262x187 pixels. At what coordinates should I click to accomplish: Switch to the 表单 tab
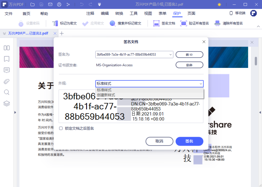point(162,13)
